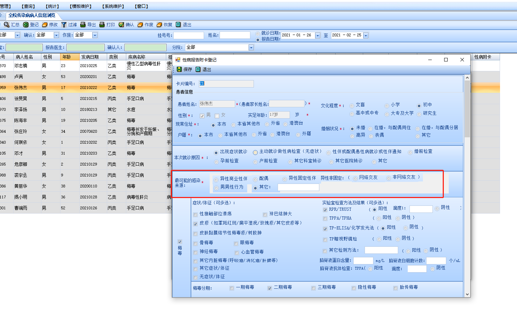This screenshot has width=517, height=311.
Task: Open the start date picker dropdown
Action: 318,36
